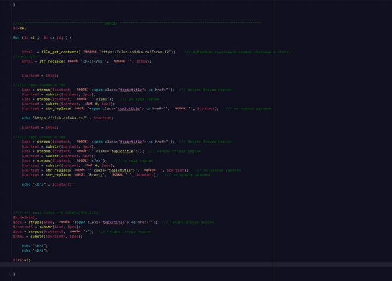The height and width of the screenshot is (281, 392).
Task: Place the cursor on the for ($i =1 line
Action: coord(42,37)
